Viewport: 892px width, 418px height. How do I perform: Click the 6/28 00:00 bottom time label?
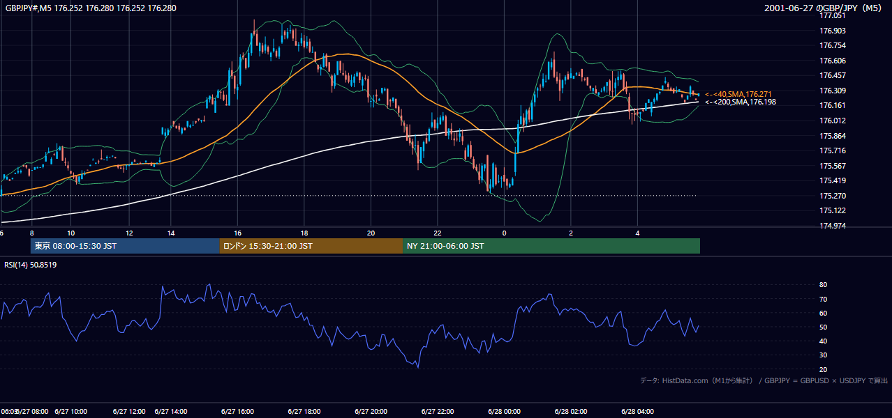click(504, 412)
